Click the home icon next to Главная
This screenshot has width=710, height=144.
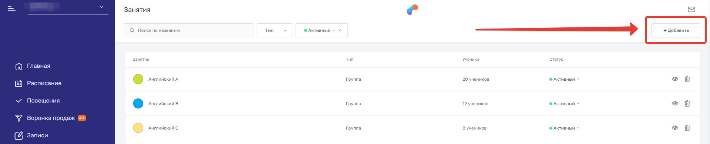(19, 66)
